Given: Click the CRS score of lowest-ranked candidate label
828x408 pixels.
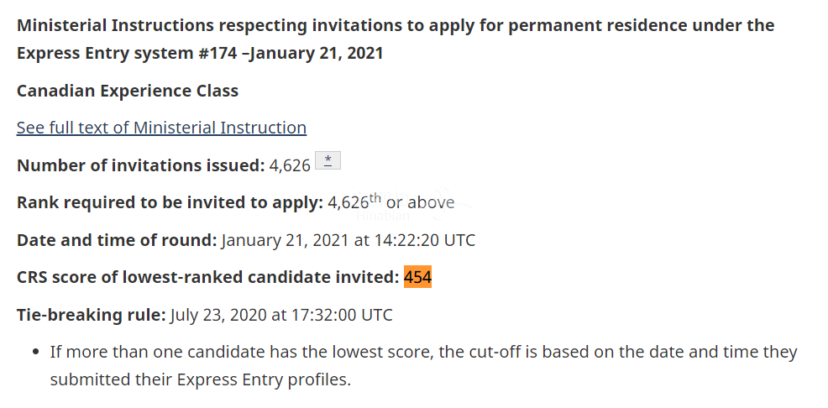Looking at the screenshot, I should click(207, 278).
